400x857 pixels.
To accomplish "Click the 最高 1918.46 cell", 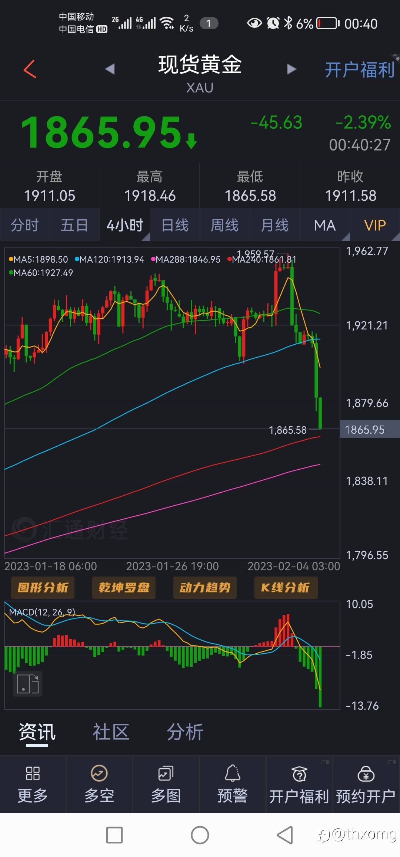I will pos(150,186).
